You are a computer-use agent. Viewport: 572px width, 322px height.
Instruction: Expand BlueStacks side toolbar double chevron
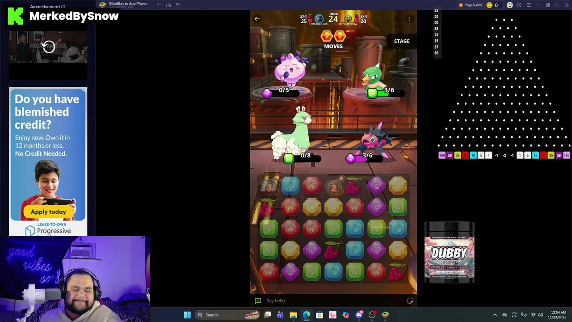pos(567,5)
